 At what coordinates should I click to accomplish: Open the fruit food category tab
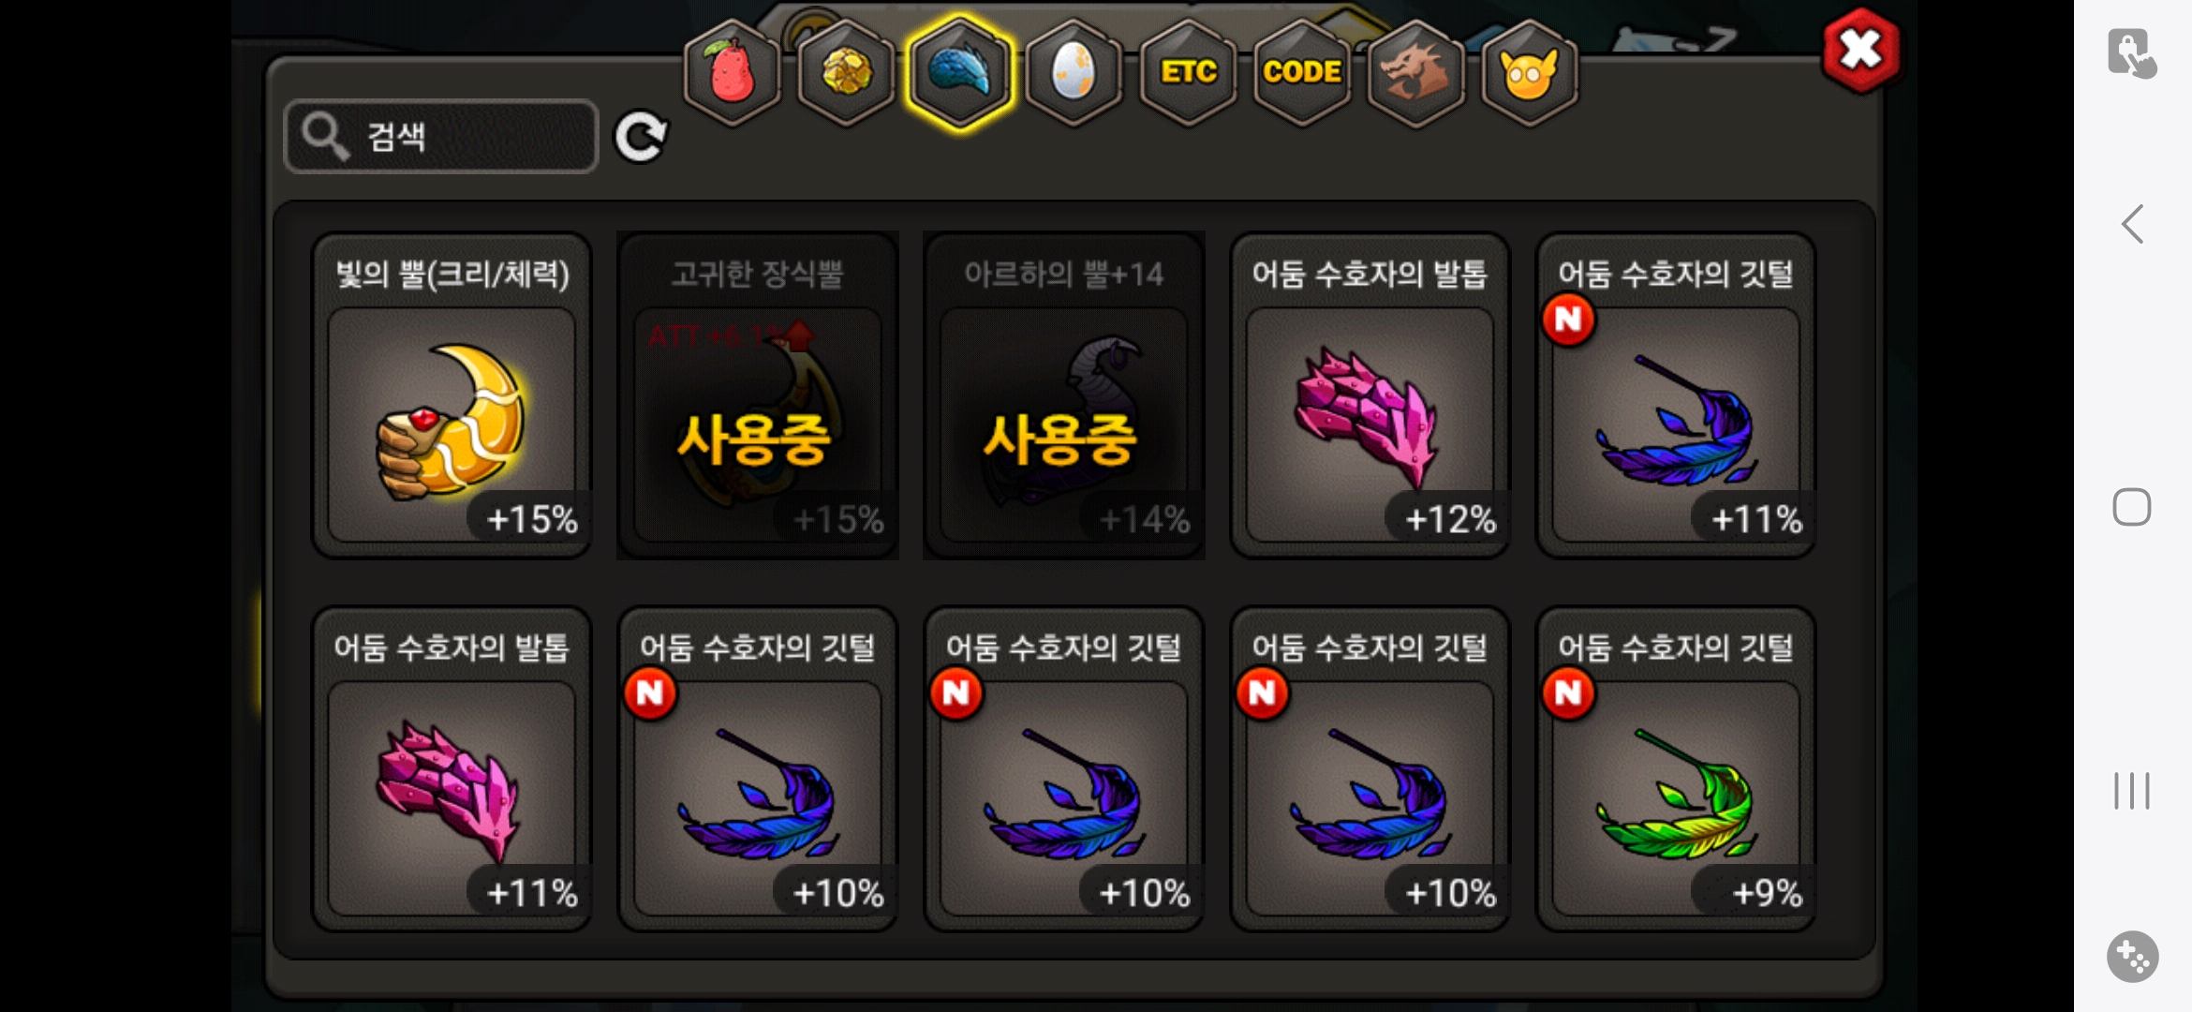pyautogui.click(x=733, y=72)
